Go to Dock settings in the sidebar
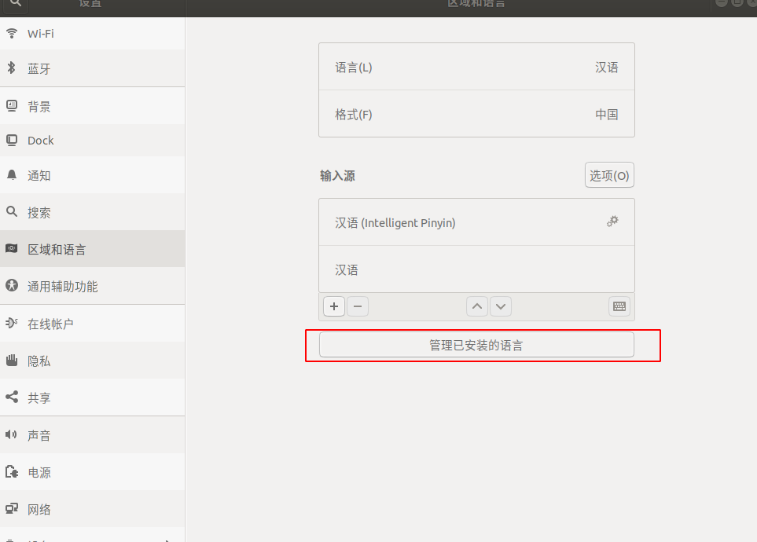 tap(41, 141)
